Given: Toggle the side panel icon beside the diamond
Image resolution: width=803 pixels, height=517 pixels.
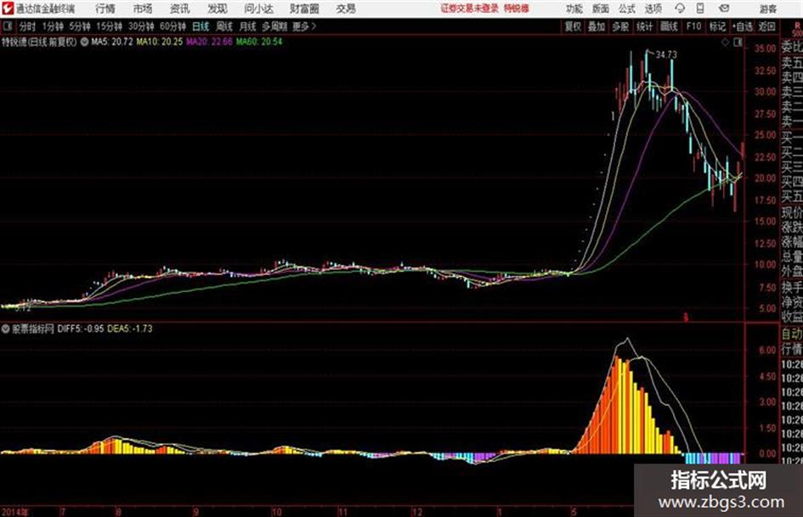Looking at the screenshot, I should tap(738, 42).
